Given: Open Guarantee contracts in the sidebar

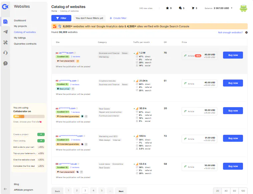Looking at the screenshot, I should point(25,44).
